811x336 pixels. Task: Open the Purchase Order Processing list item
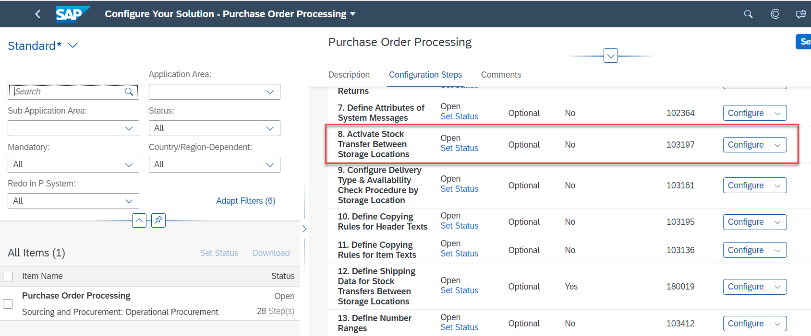click(x=150, y=304)
